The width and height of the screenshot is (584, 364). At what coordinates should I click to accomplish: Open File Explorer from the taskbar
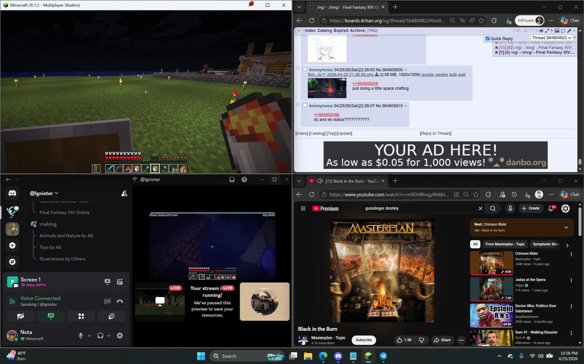tap(308, 356)
